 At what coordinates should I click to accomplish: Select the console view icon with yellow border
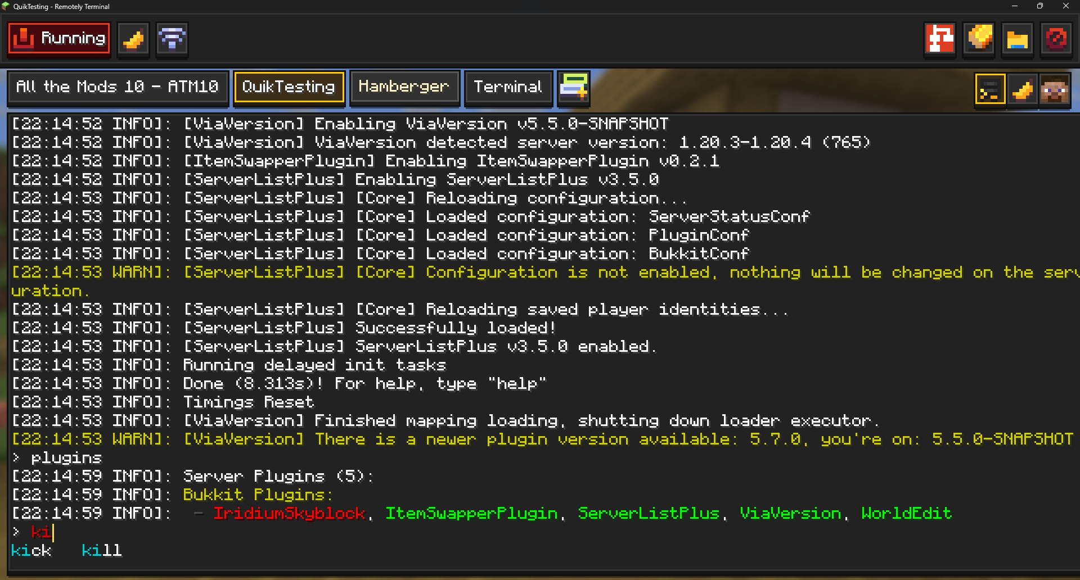(990, 89)
